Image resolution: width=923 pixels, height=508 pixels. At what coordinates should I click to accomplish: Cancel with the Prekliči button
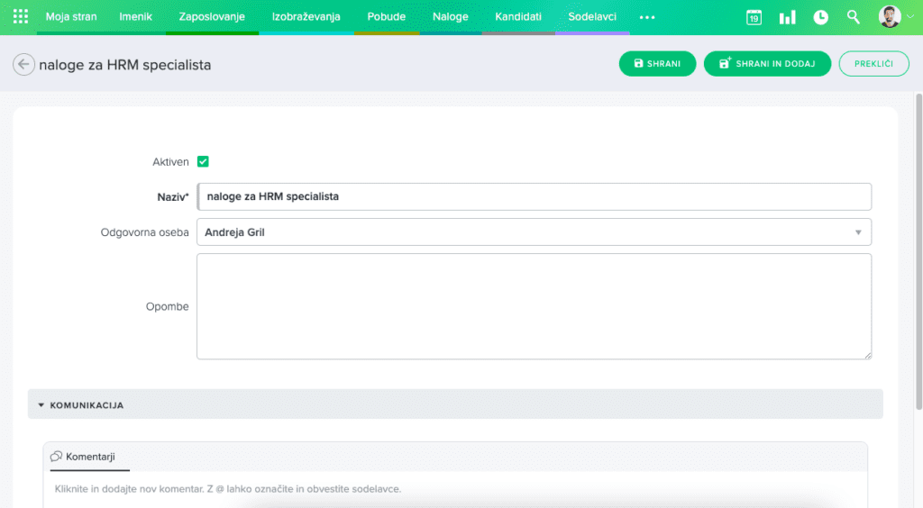click(x=873, y=64)
